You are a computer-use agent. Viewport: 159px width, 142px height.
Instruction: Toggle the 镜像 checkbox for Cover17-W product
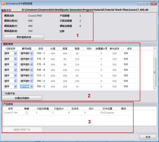(x=27, y=113)
